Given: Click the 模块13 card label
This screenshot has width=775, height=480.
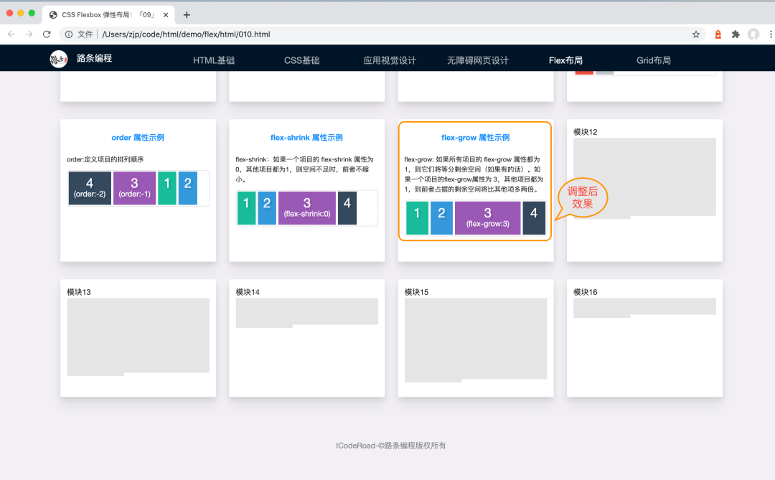Looking at the screenshot, I should tap(79, 292).
